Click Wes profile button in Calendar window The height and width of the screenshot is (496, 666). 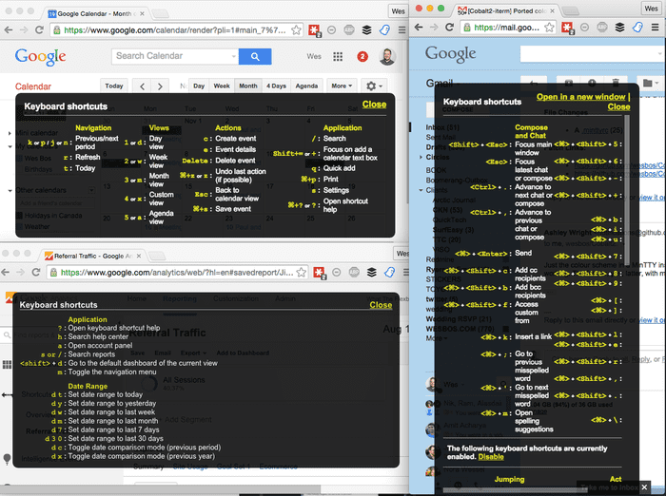pyautogui.click(x=398, y=11)
